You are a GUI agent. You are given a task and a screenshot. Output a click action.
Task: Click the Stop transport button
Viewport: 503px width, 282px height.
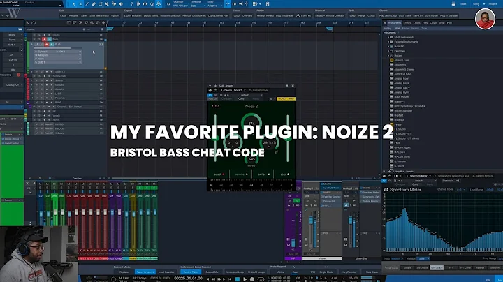point(238,279)
